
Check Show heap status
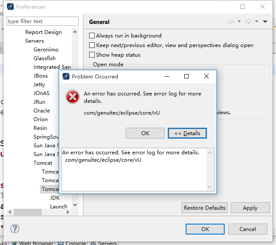click(x=92, y=55)
